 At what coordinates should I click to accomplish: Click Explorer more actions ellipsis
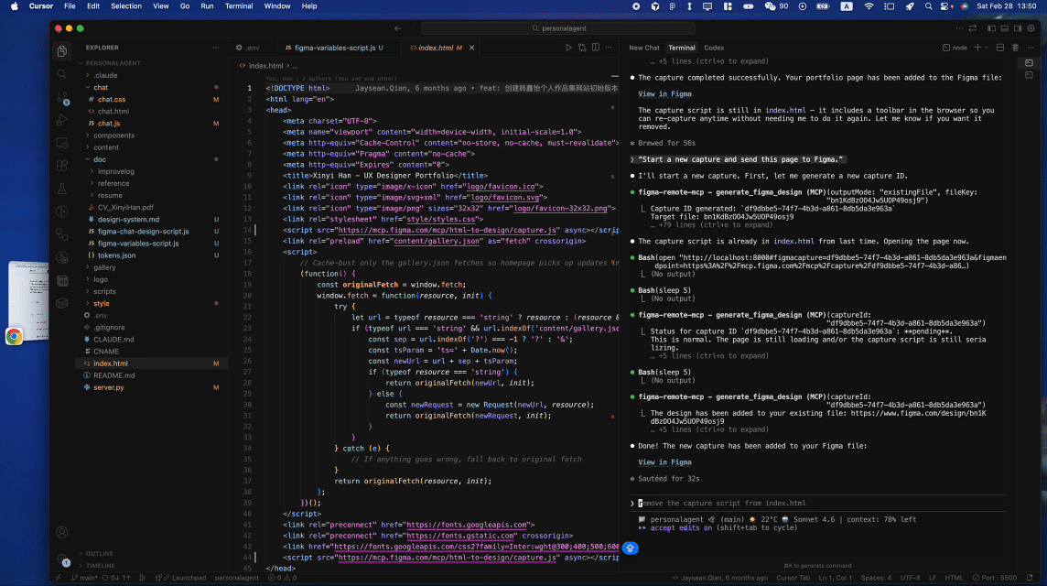click(x=216, y=48)
